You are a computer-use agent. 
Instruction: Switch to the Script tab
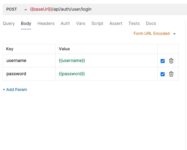coord(97,23)
